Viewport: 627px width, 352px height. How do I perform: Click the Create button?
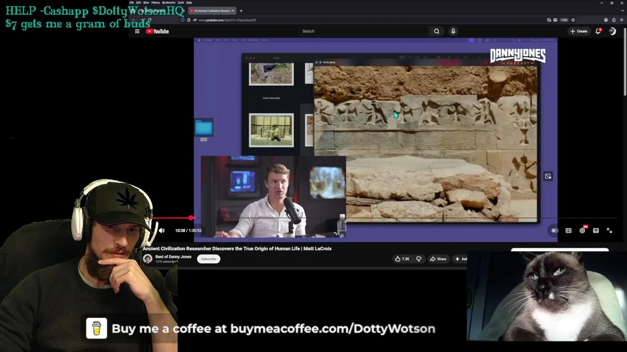tap(579, 31)
